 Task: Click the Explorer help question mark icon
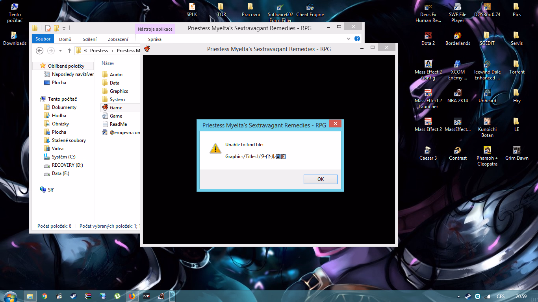(x=357, y=39)
